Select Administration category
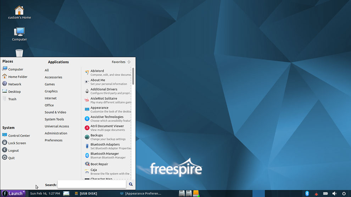The width and height of the screenshot is (351, 197). click(56, 133)
